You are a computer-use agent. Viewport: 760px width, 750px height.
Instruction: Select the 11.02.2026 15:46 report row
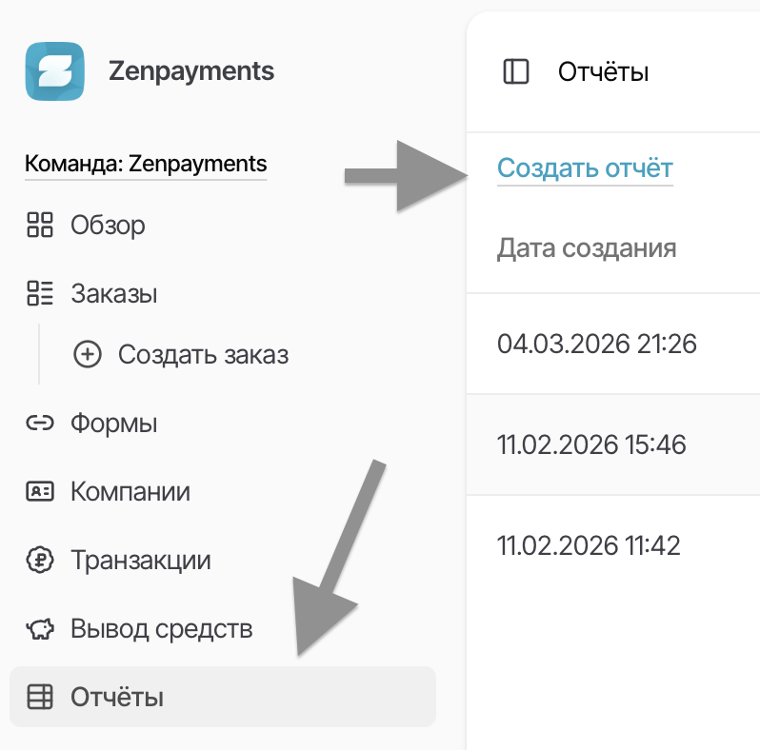coord(591,444)
